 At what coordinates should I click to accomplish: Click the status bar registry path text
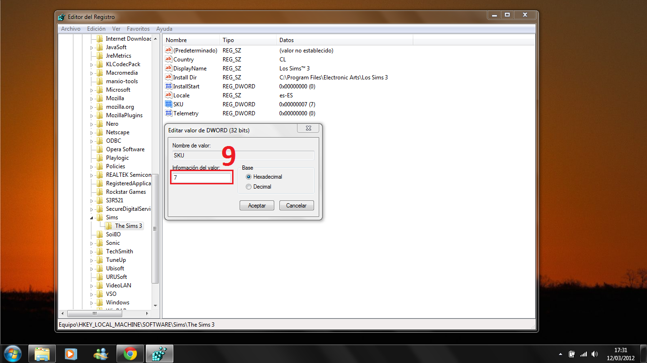[136, 325]
